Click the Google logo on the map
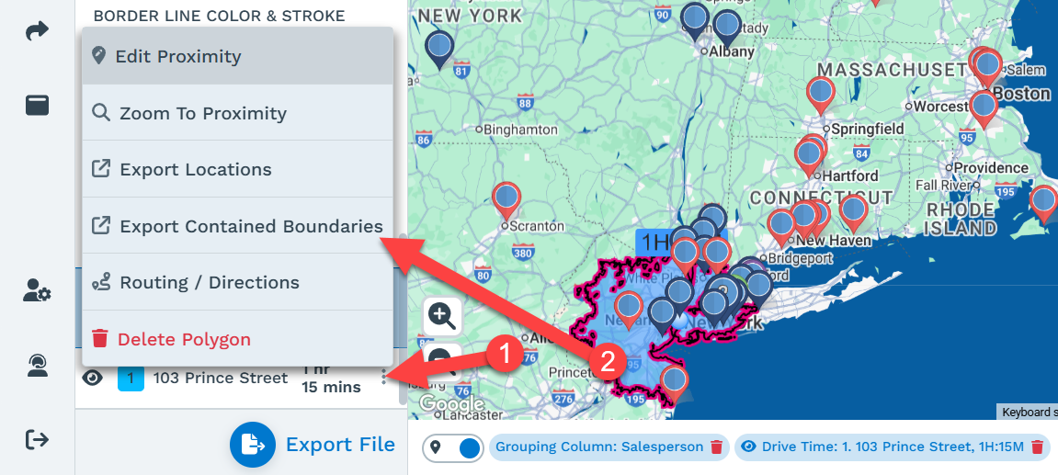Viewport: 1058px width, 475px height. click(x=451, y=405)
